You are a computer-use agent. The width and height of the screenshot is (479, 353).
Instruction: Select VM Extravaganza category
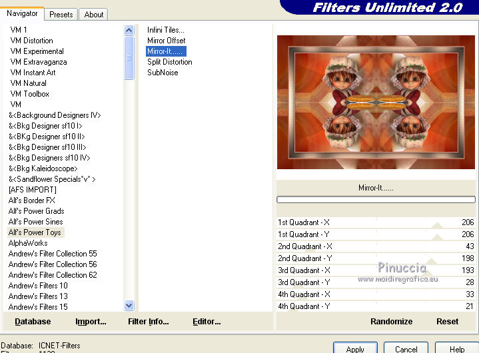[x=39, y=62]
